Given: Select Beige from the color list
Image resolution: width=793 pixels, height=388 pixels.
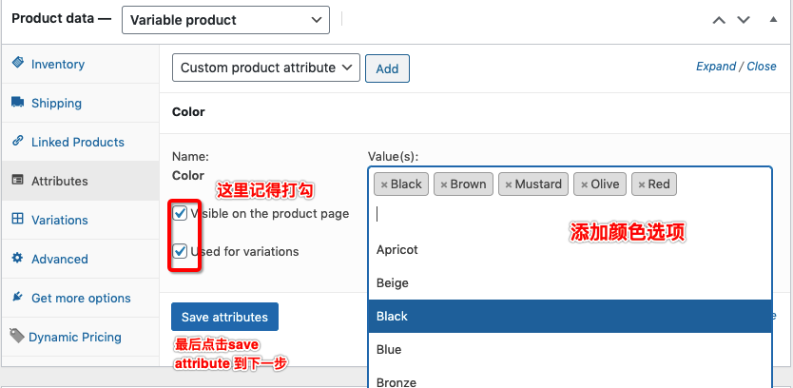Looking at the screenshot, I should pos(393,282).
